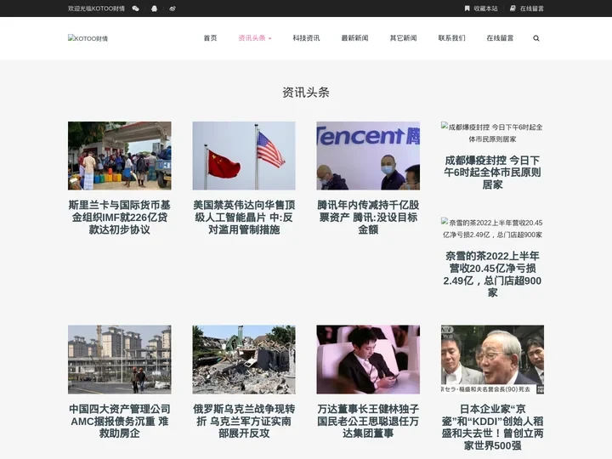Expand the 资讯头条 dropdown arrow
612x459 pixels.
click(269, 38)
